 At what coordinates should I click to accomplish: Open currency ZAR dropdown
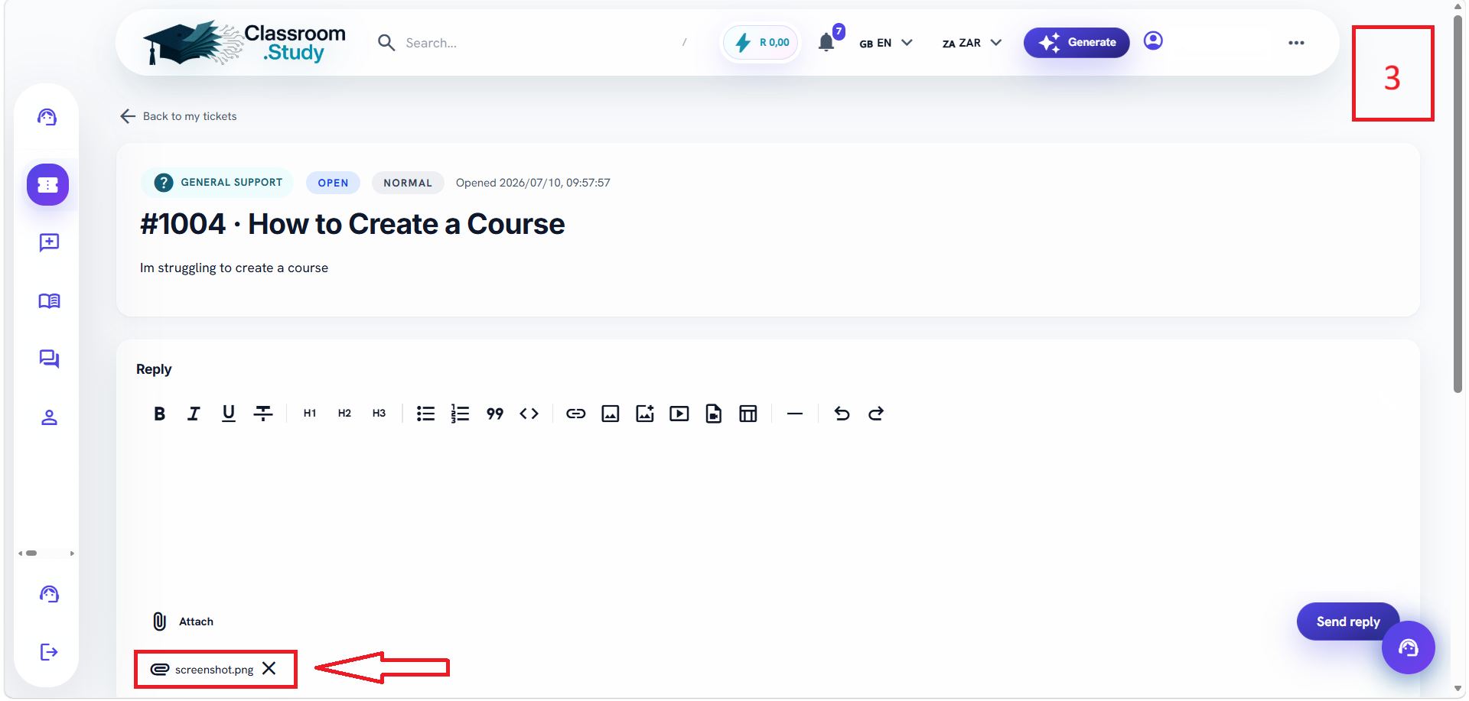pos(972,43)
